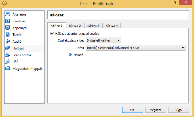The image size is (194, 117).
Task: Select the Rendszer chip icon
Action: 8,21
